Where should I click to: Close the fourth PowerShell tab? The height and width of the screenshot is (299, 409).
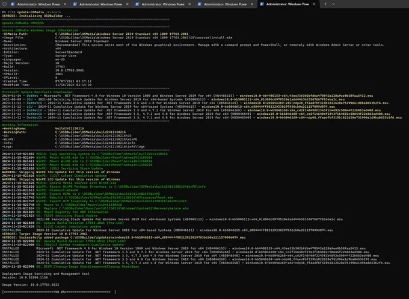(251, 4)
